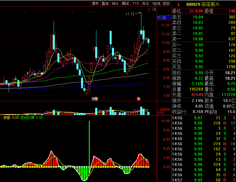Click the 短线反弹: 0.00 indicator label
Screen dimensions: 236x182
[x=32, y=118]
